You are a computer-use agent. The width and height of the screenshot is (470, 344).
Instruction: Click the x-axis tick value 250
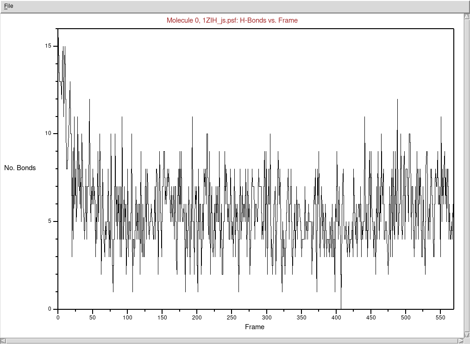232,318
